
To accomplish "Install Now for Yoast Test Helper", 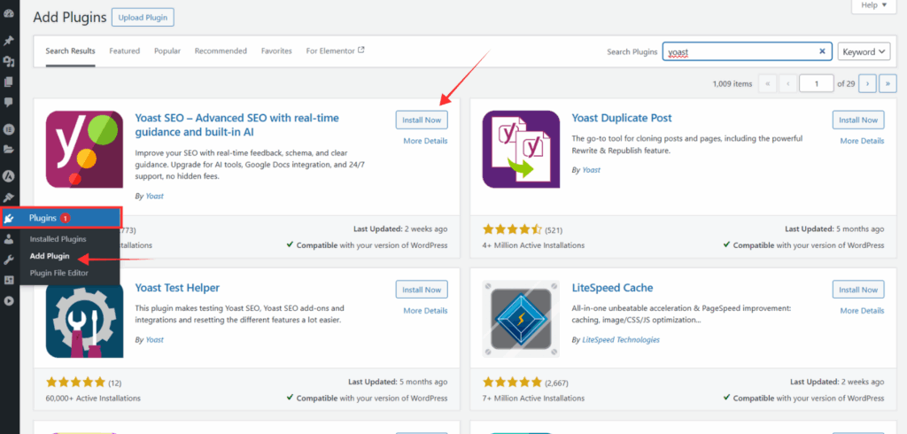I will click(x=422, y=290).
